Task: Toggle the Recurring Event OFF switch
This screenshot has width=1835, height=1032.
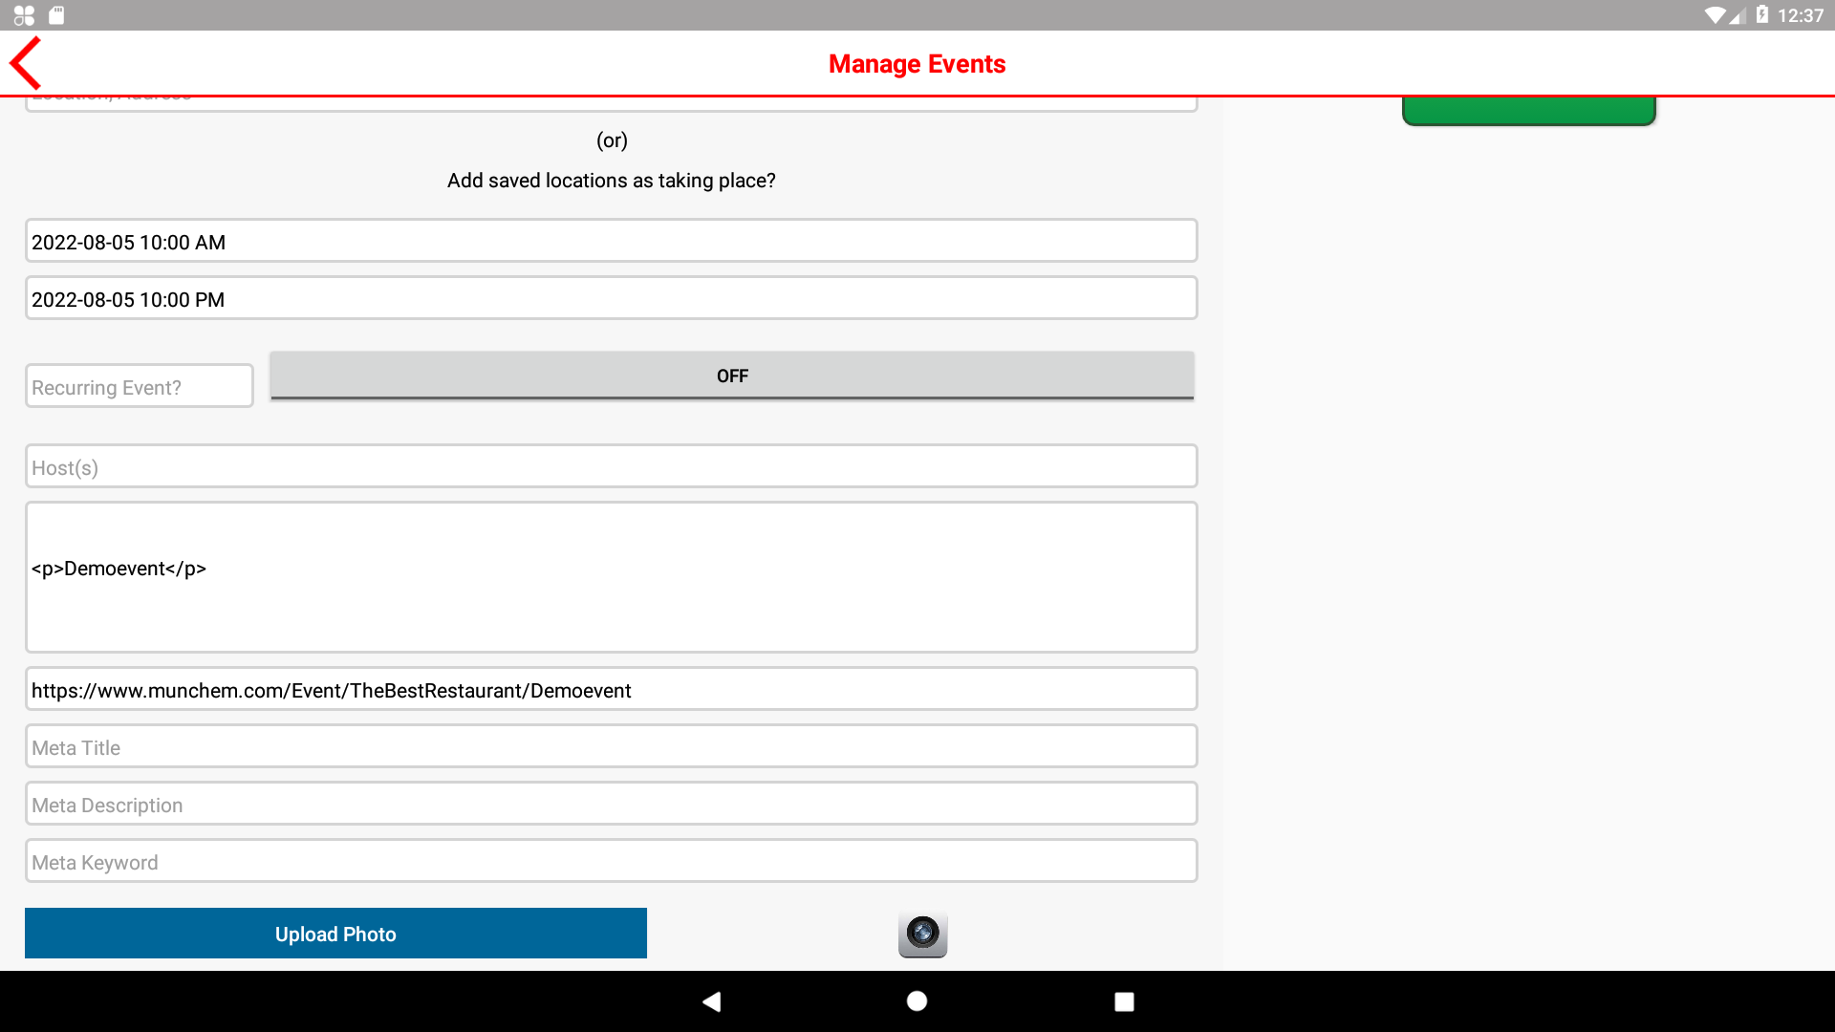Action: (732, 376)
